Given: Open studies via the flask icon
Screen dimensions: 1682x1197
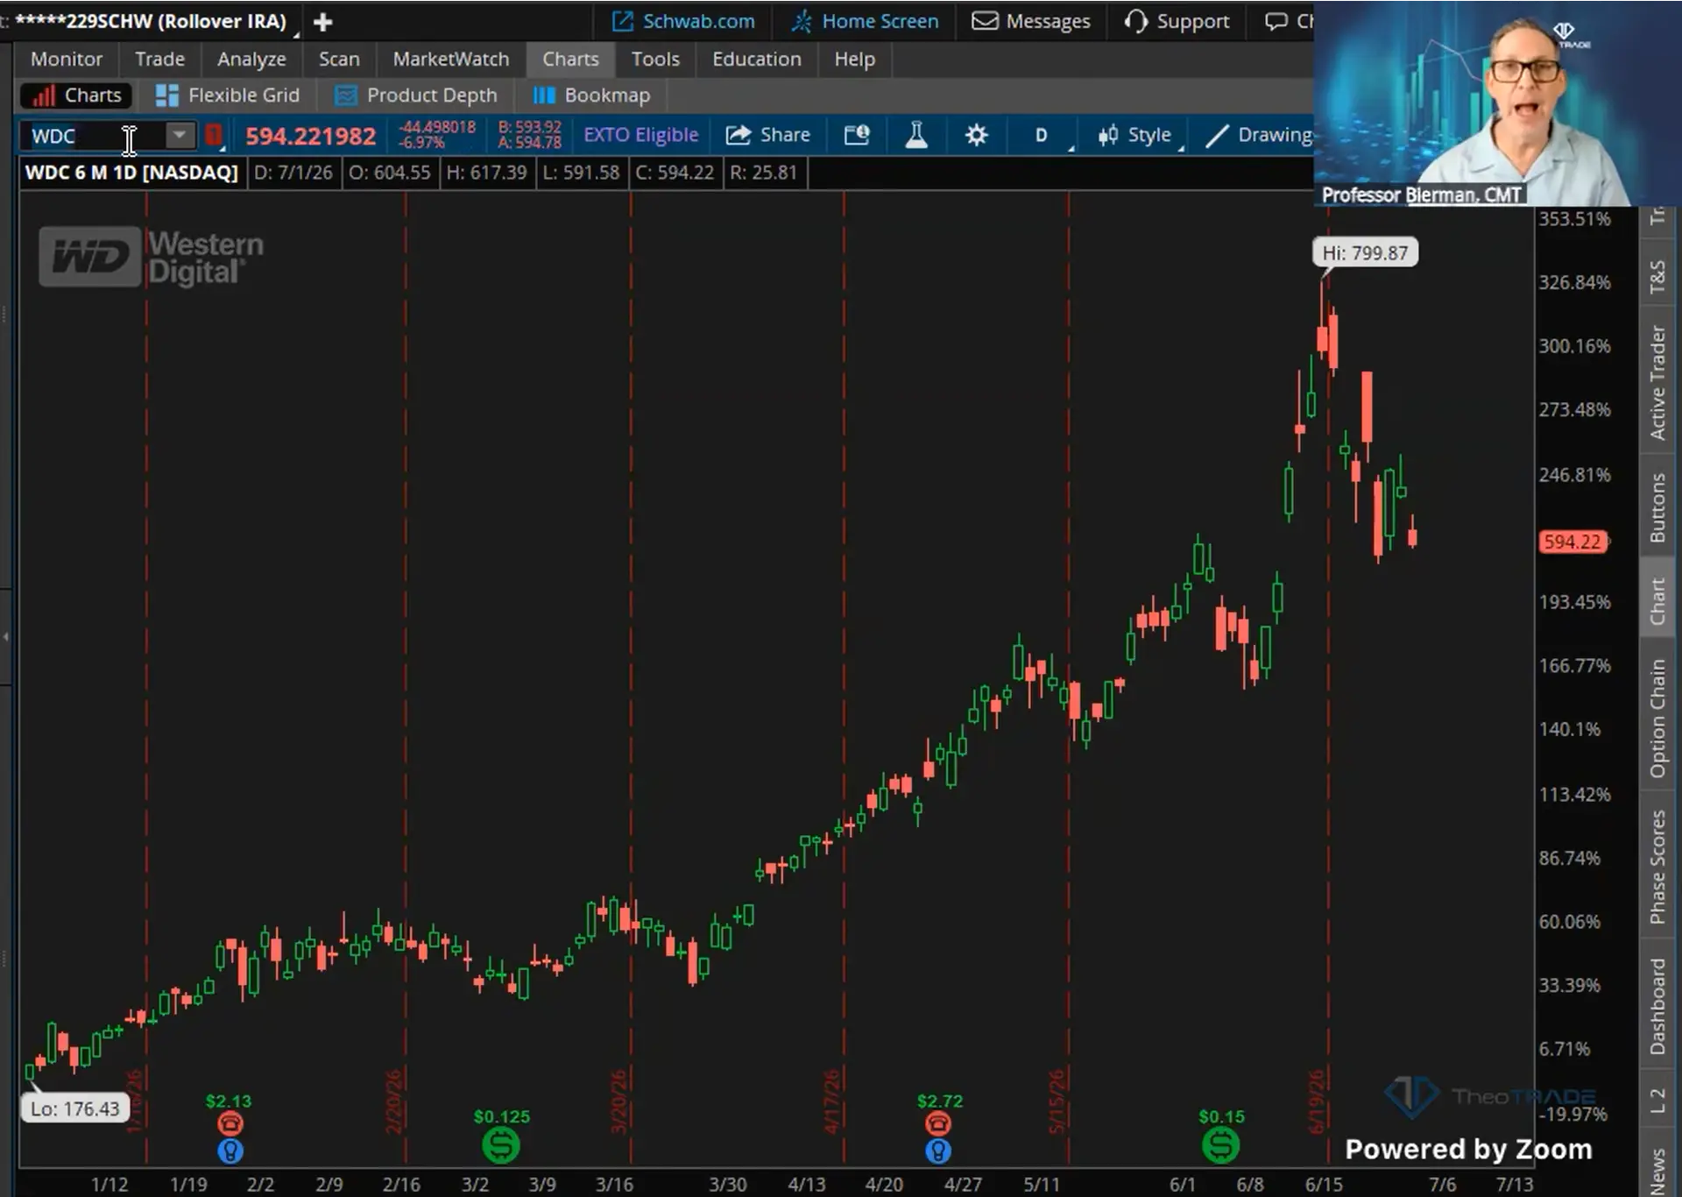Looking at the screenshot, I should click(916, 135).
